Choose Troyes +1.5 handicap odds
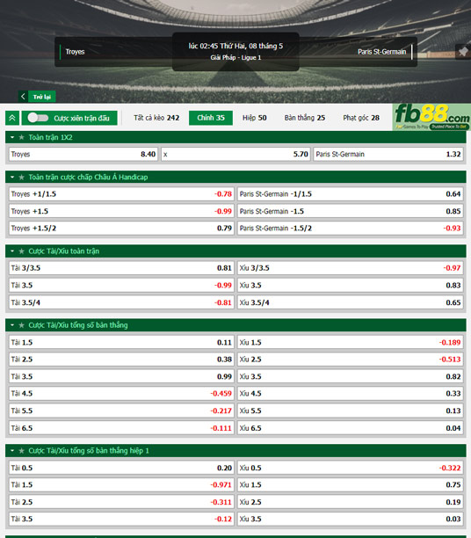Image resolution: width=471 pixels, height=538 pixels. point(121,211)
